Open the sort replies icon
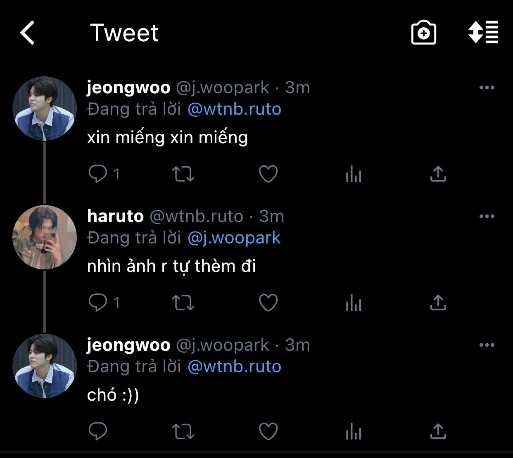The image size is (513, 458). click(483, 32)
